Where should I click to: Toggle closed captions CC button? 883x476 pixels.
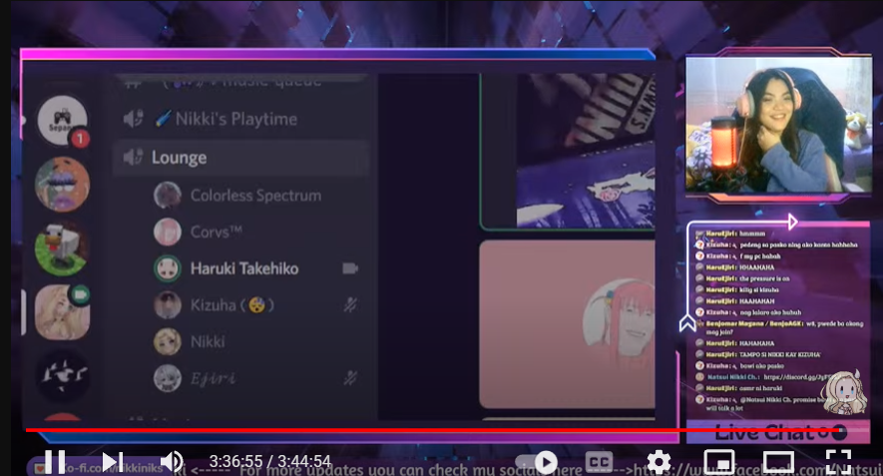tap(599, 462)
